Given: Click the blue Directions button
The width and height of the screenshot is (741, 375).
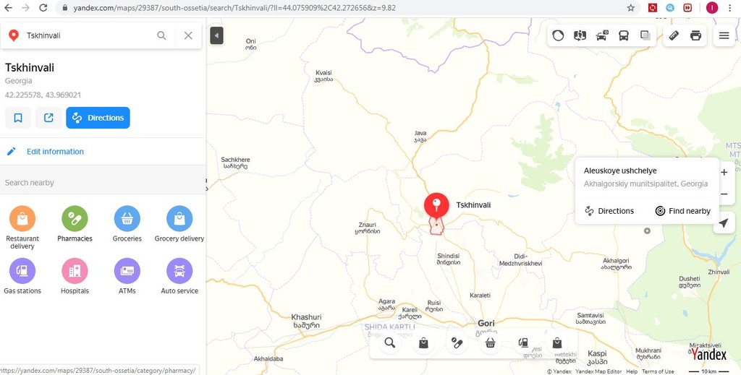Looking at the screenshot, I should pos(98,118).
